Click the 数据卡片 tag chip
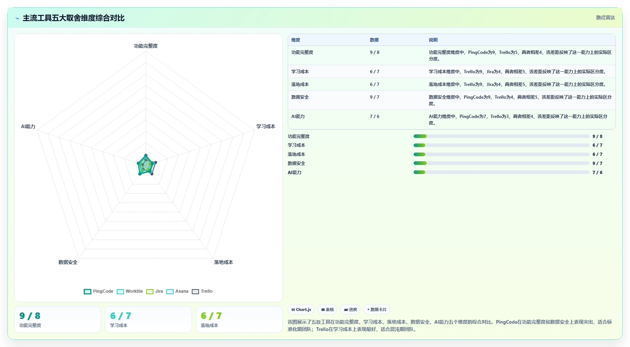 click(377, 309)
